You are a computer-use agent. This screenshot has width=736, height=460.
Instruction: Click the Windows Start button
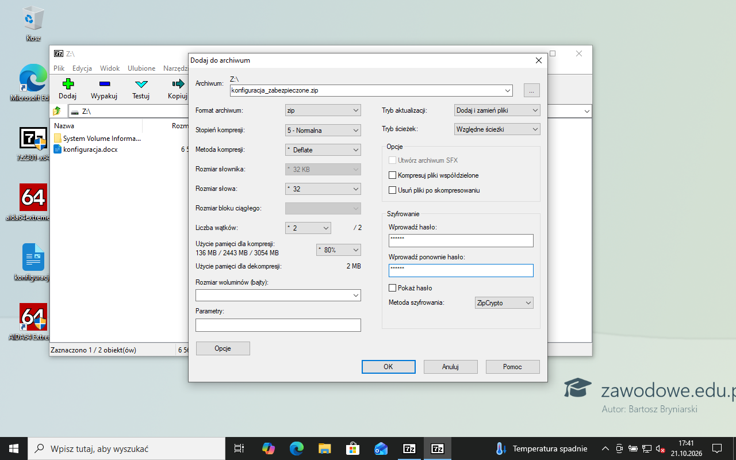pos(14,448)
